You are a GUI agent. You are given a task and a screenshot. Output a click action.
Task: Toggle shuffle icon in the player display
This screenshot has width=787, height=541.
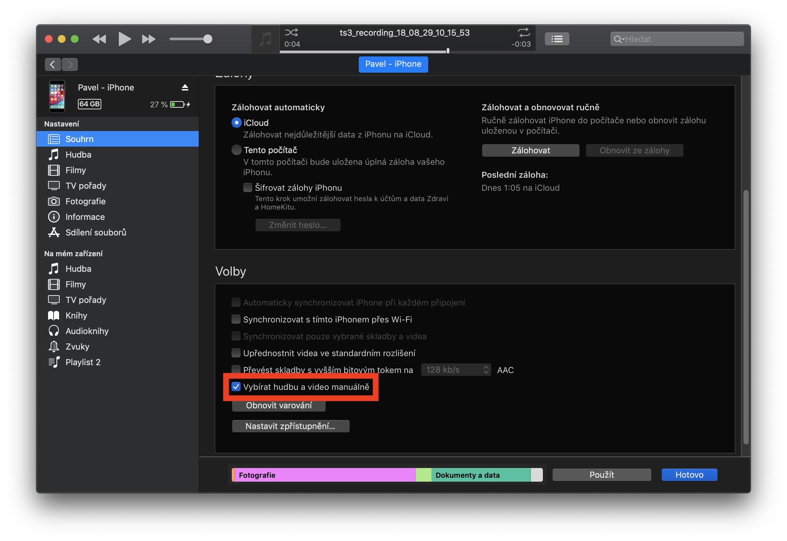(x=291, y=32)
